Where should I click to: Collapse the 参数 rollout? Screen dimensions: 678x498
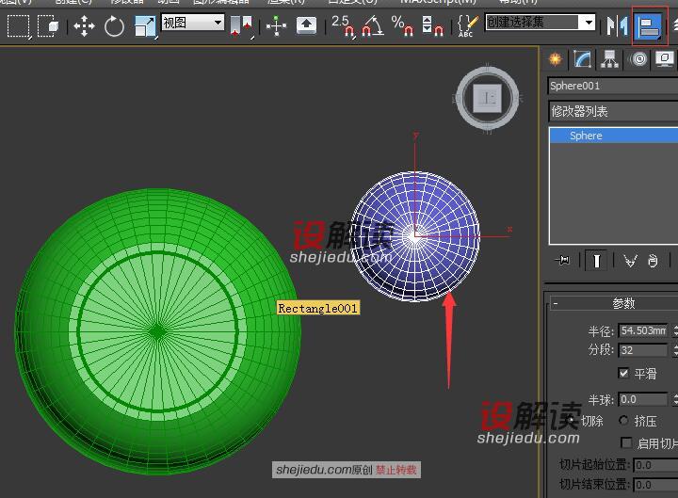coord(614,303)
